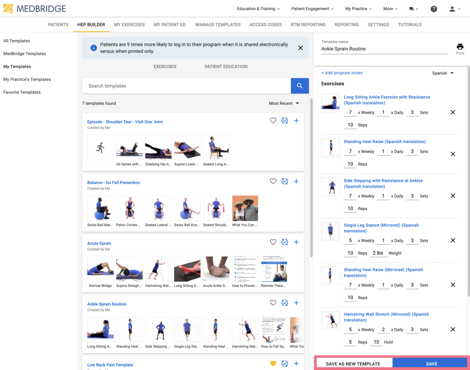Click the Search templates input field
This screenshot has height=370, width=470.
click(186, 86)
